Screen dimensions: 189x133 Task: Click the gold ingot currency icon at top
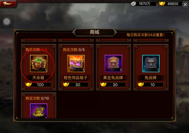point(162,3)
